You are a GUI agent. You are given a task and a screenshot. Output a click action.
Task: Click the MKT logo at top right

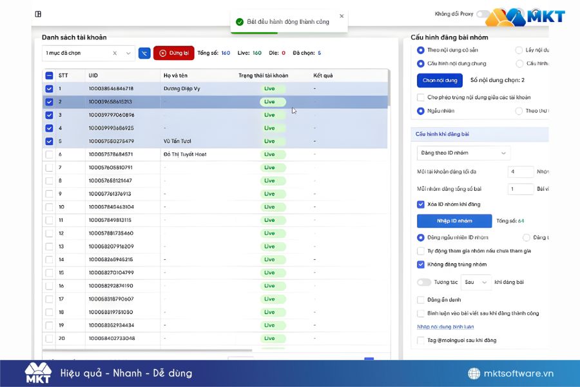(525, 16)
